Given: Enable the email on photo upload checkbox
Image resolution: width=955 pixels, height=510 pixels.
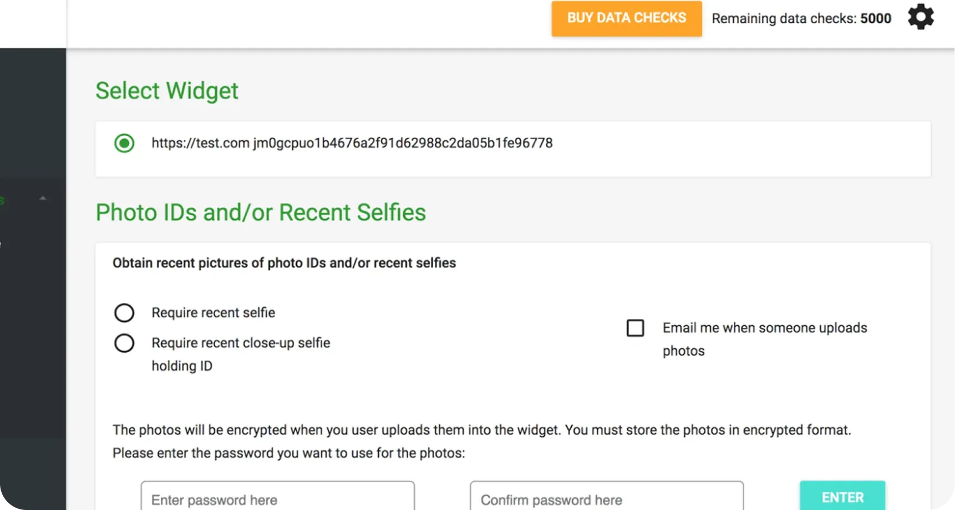Looking at the screenshot, I should [635, 328].
